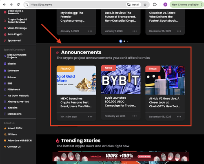Click the Bitcoin icon in sidebar
Image resolution: width=204 pixels, height=164 pixels.
5,64
